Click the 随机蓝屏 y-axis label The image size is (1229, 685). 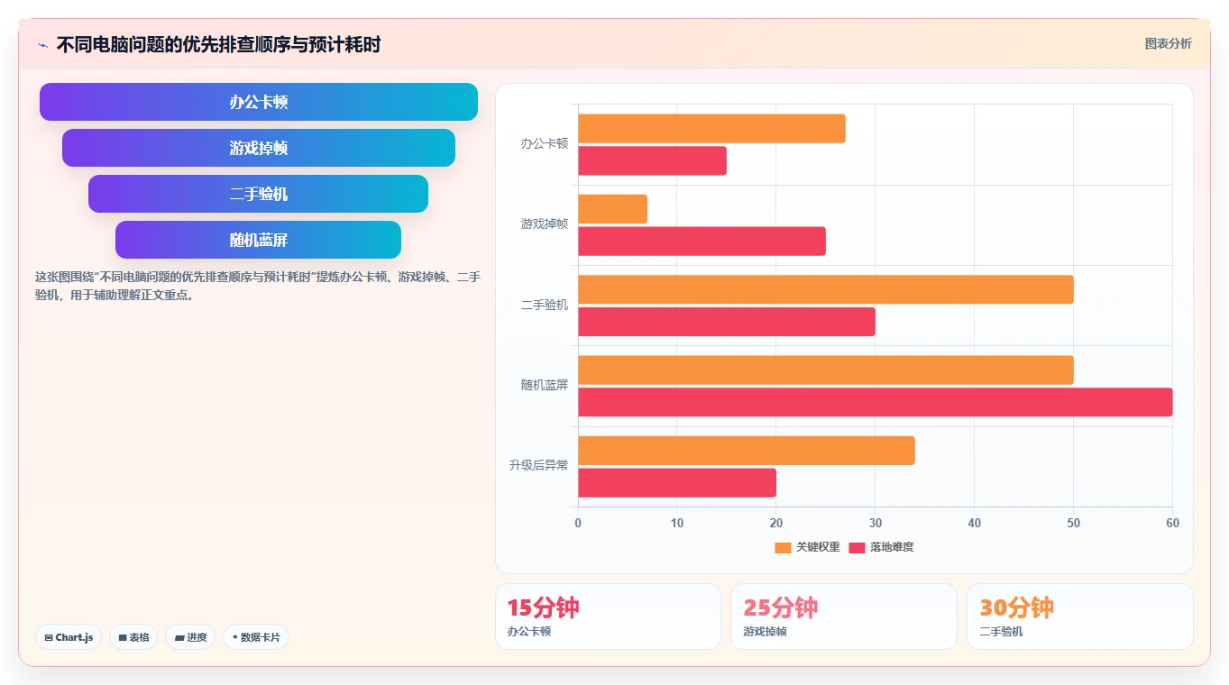tap(545, 385)
